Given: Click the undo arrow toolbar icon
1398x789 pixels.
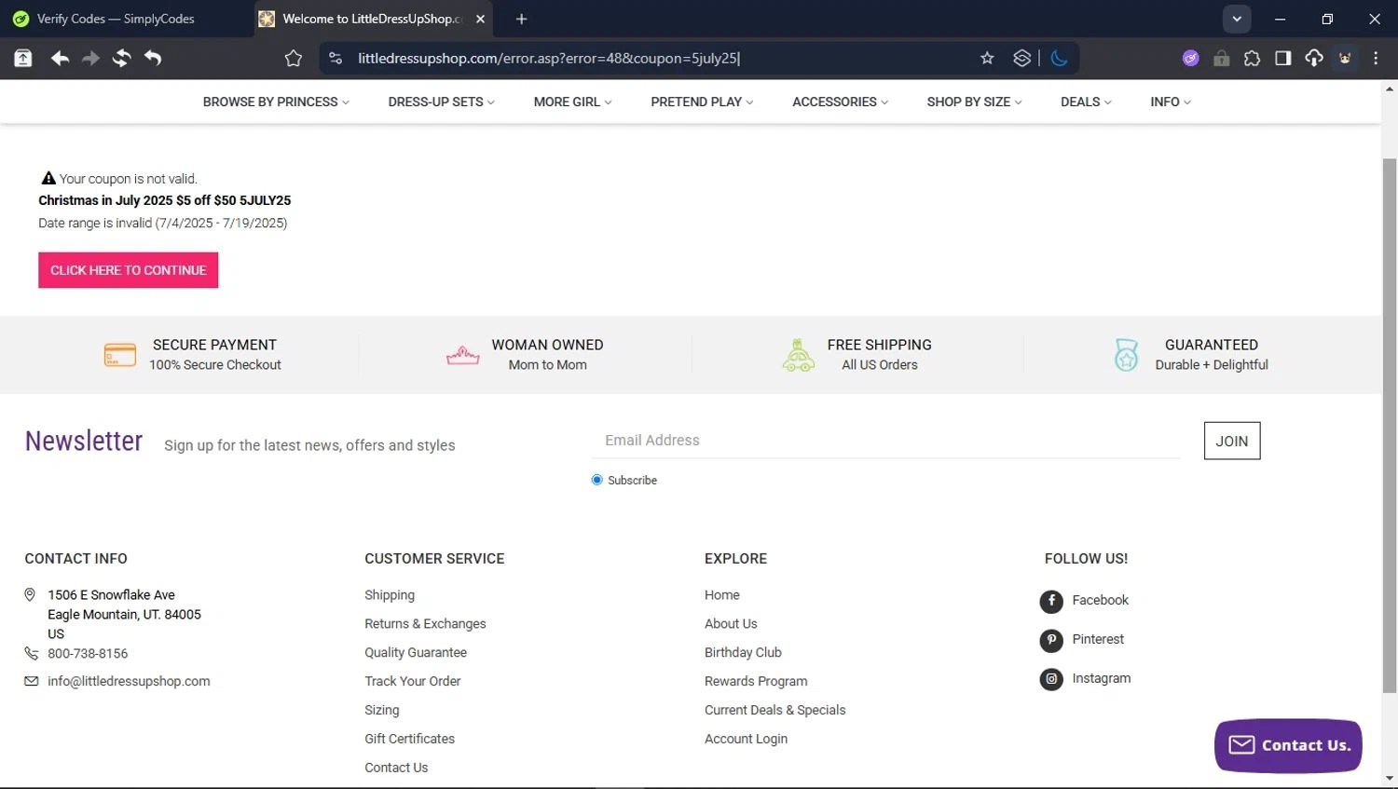Looking at the screenshot, I should (153, 58).
